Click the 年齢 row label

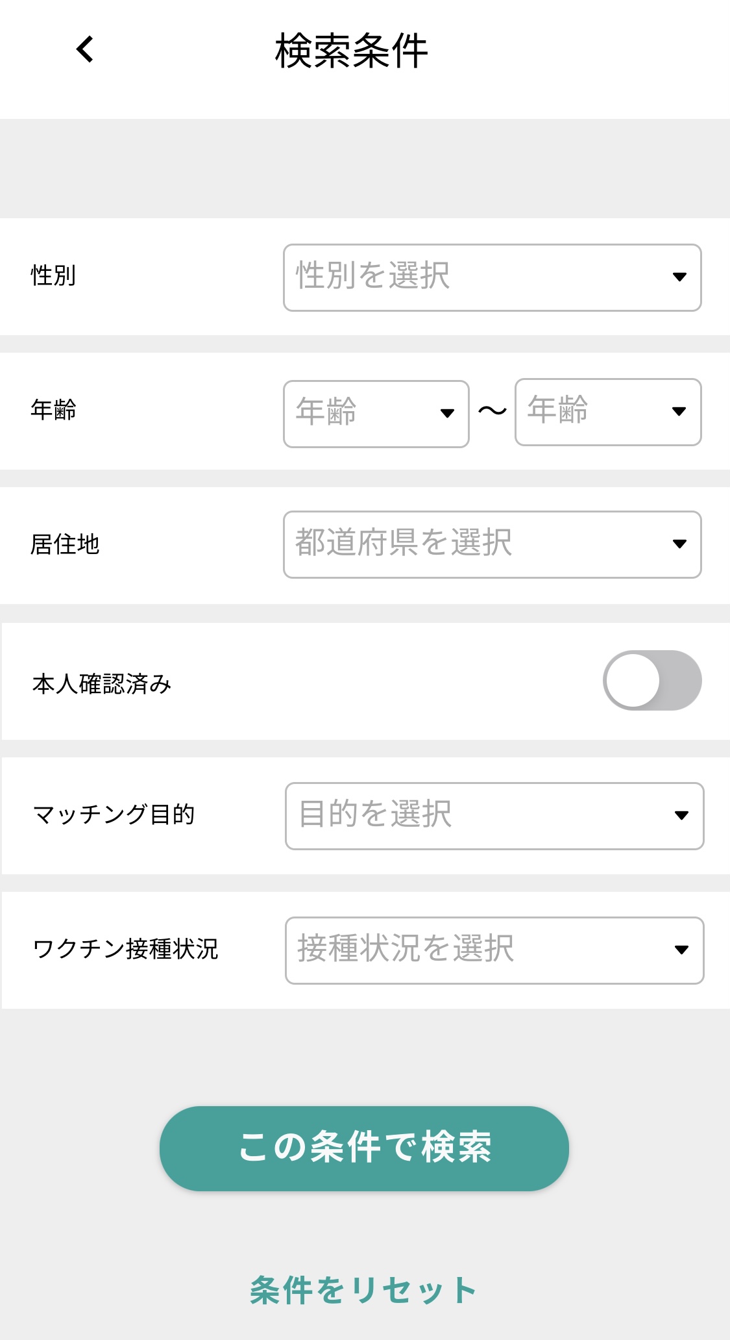(53, 410)
